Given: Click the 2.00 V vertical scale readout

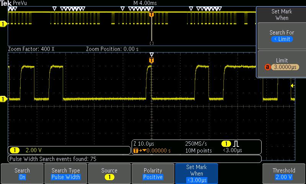Looking at the screenshot, I should pos(34,150).
